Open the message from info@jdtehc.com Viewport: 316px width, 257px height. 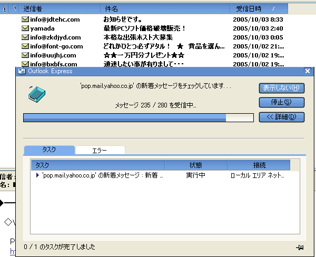click(x=55, y=19)
